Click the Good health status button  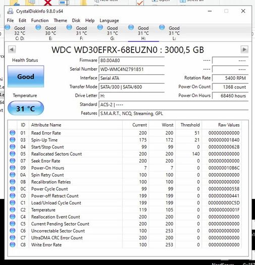click(x=26, y=76)
